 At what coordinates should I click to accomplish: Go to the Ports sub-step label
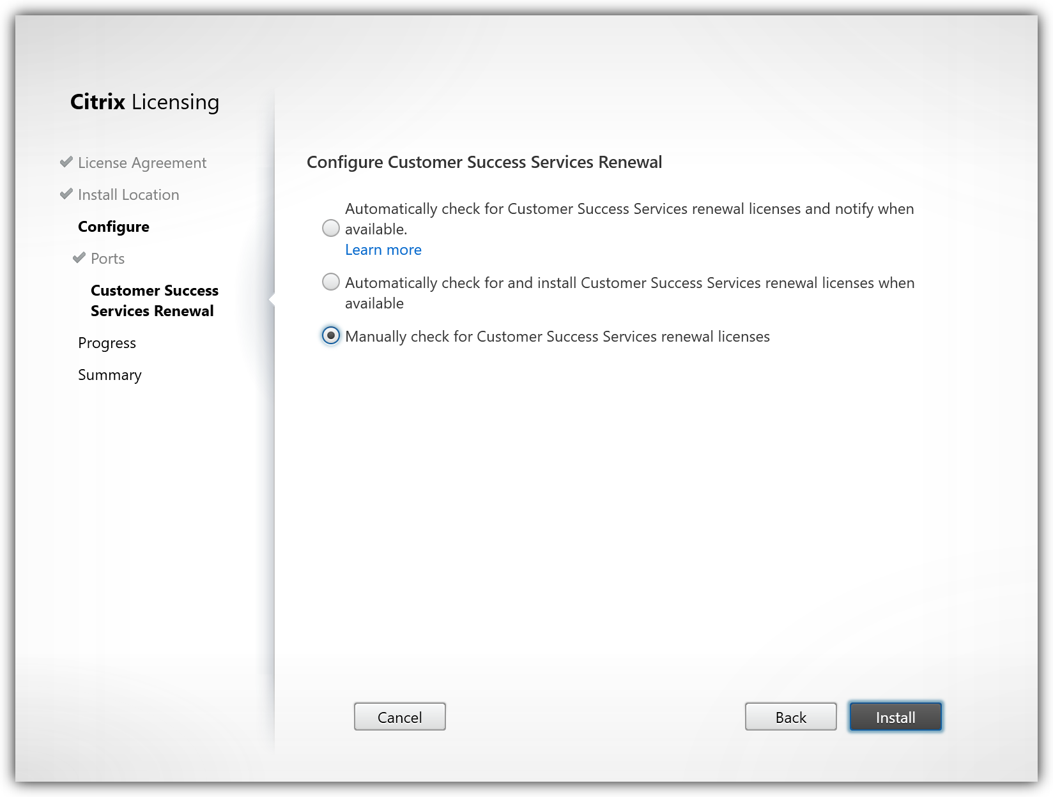107,259
